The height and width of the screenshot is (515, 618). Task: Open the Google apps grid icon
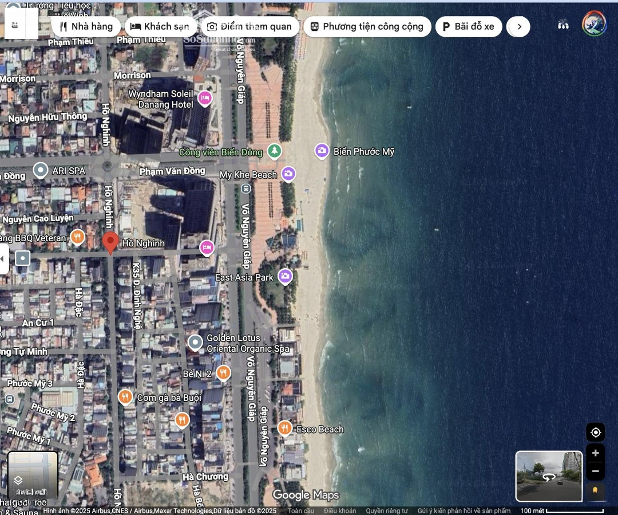coord(563,25)
